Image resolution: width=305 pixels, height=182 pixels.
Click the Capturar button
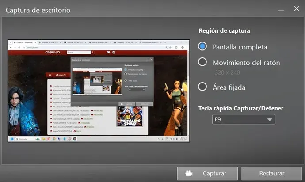coord(207,173)
